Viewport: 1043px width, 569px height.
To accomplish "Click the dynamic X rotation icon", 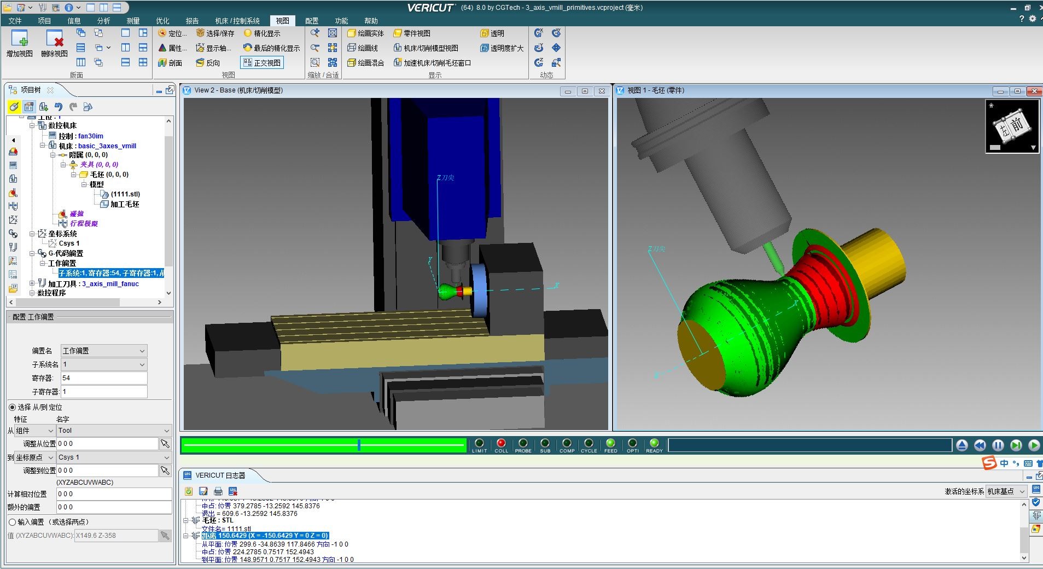I will 539,33.
